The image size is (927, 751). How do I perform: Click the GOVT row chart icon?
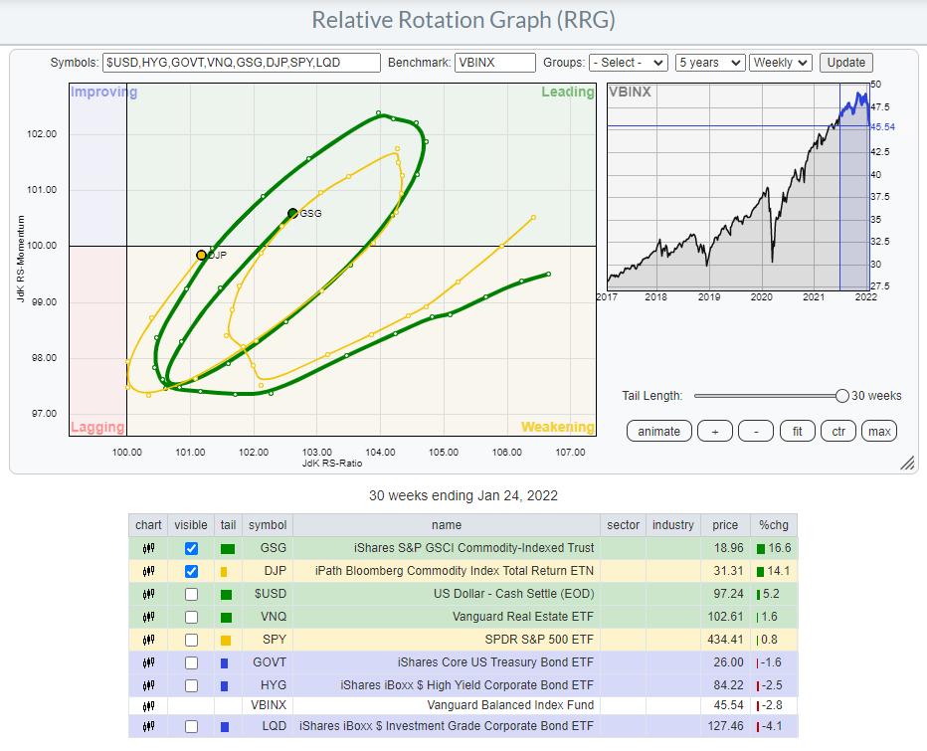point(148,662)
